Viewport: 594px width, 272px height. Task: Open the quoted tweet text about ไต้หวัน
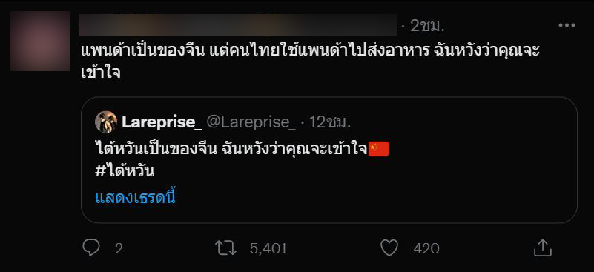(x=231, y=149)
